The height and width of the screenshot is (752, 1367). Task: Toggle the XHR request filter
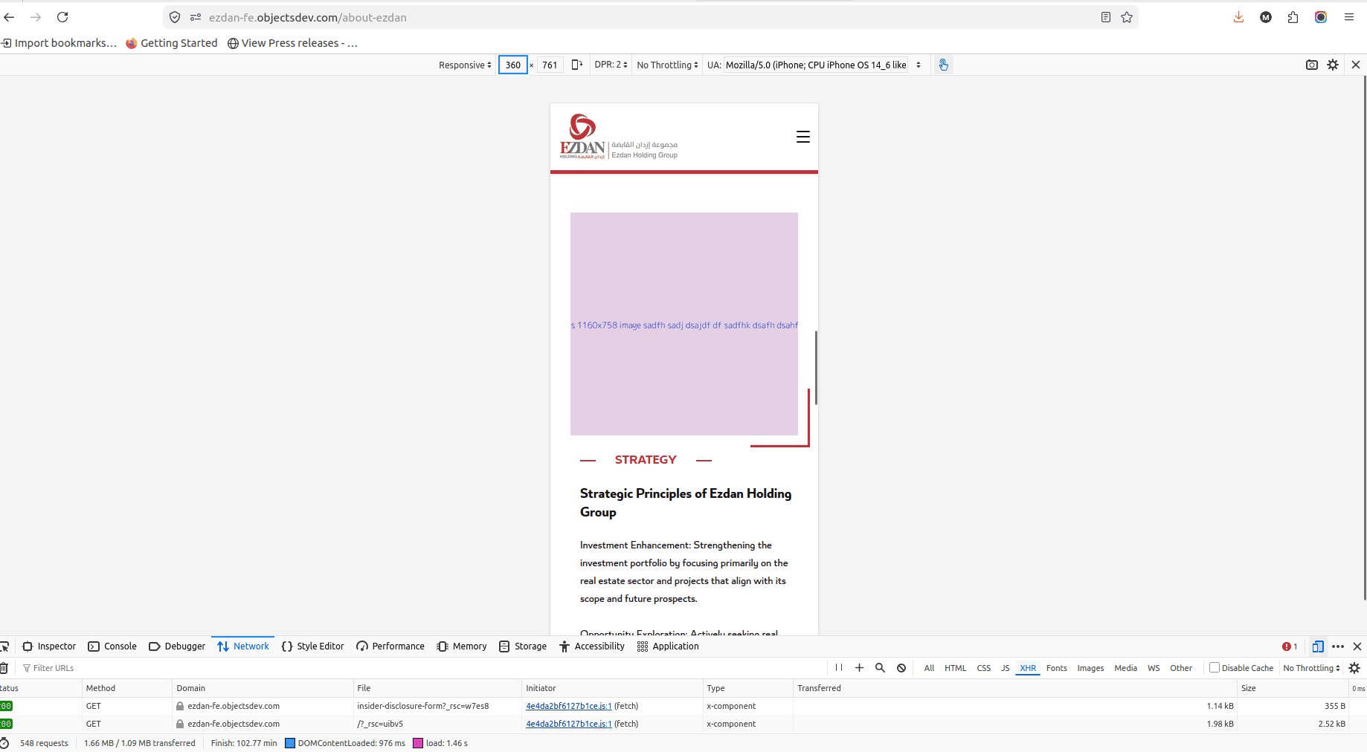tap(1028, 668)
